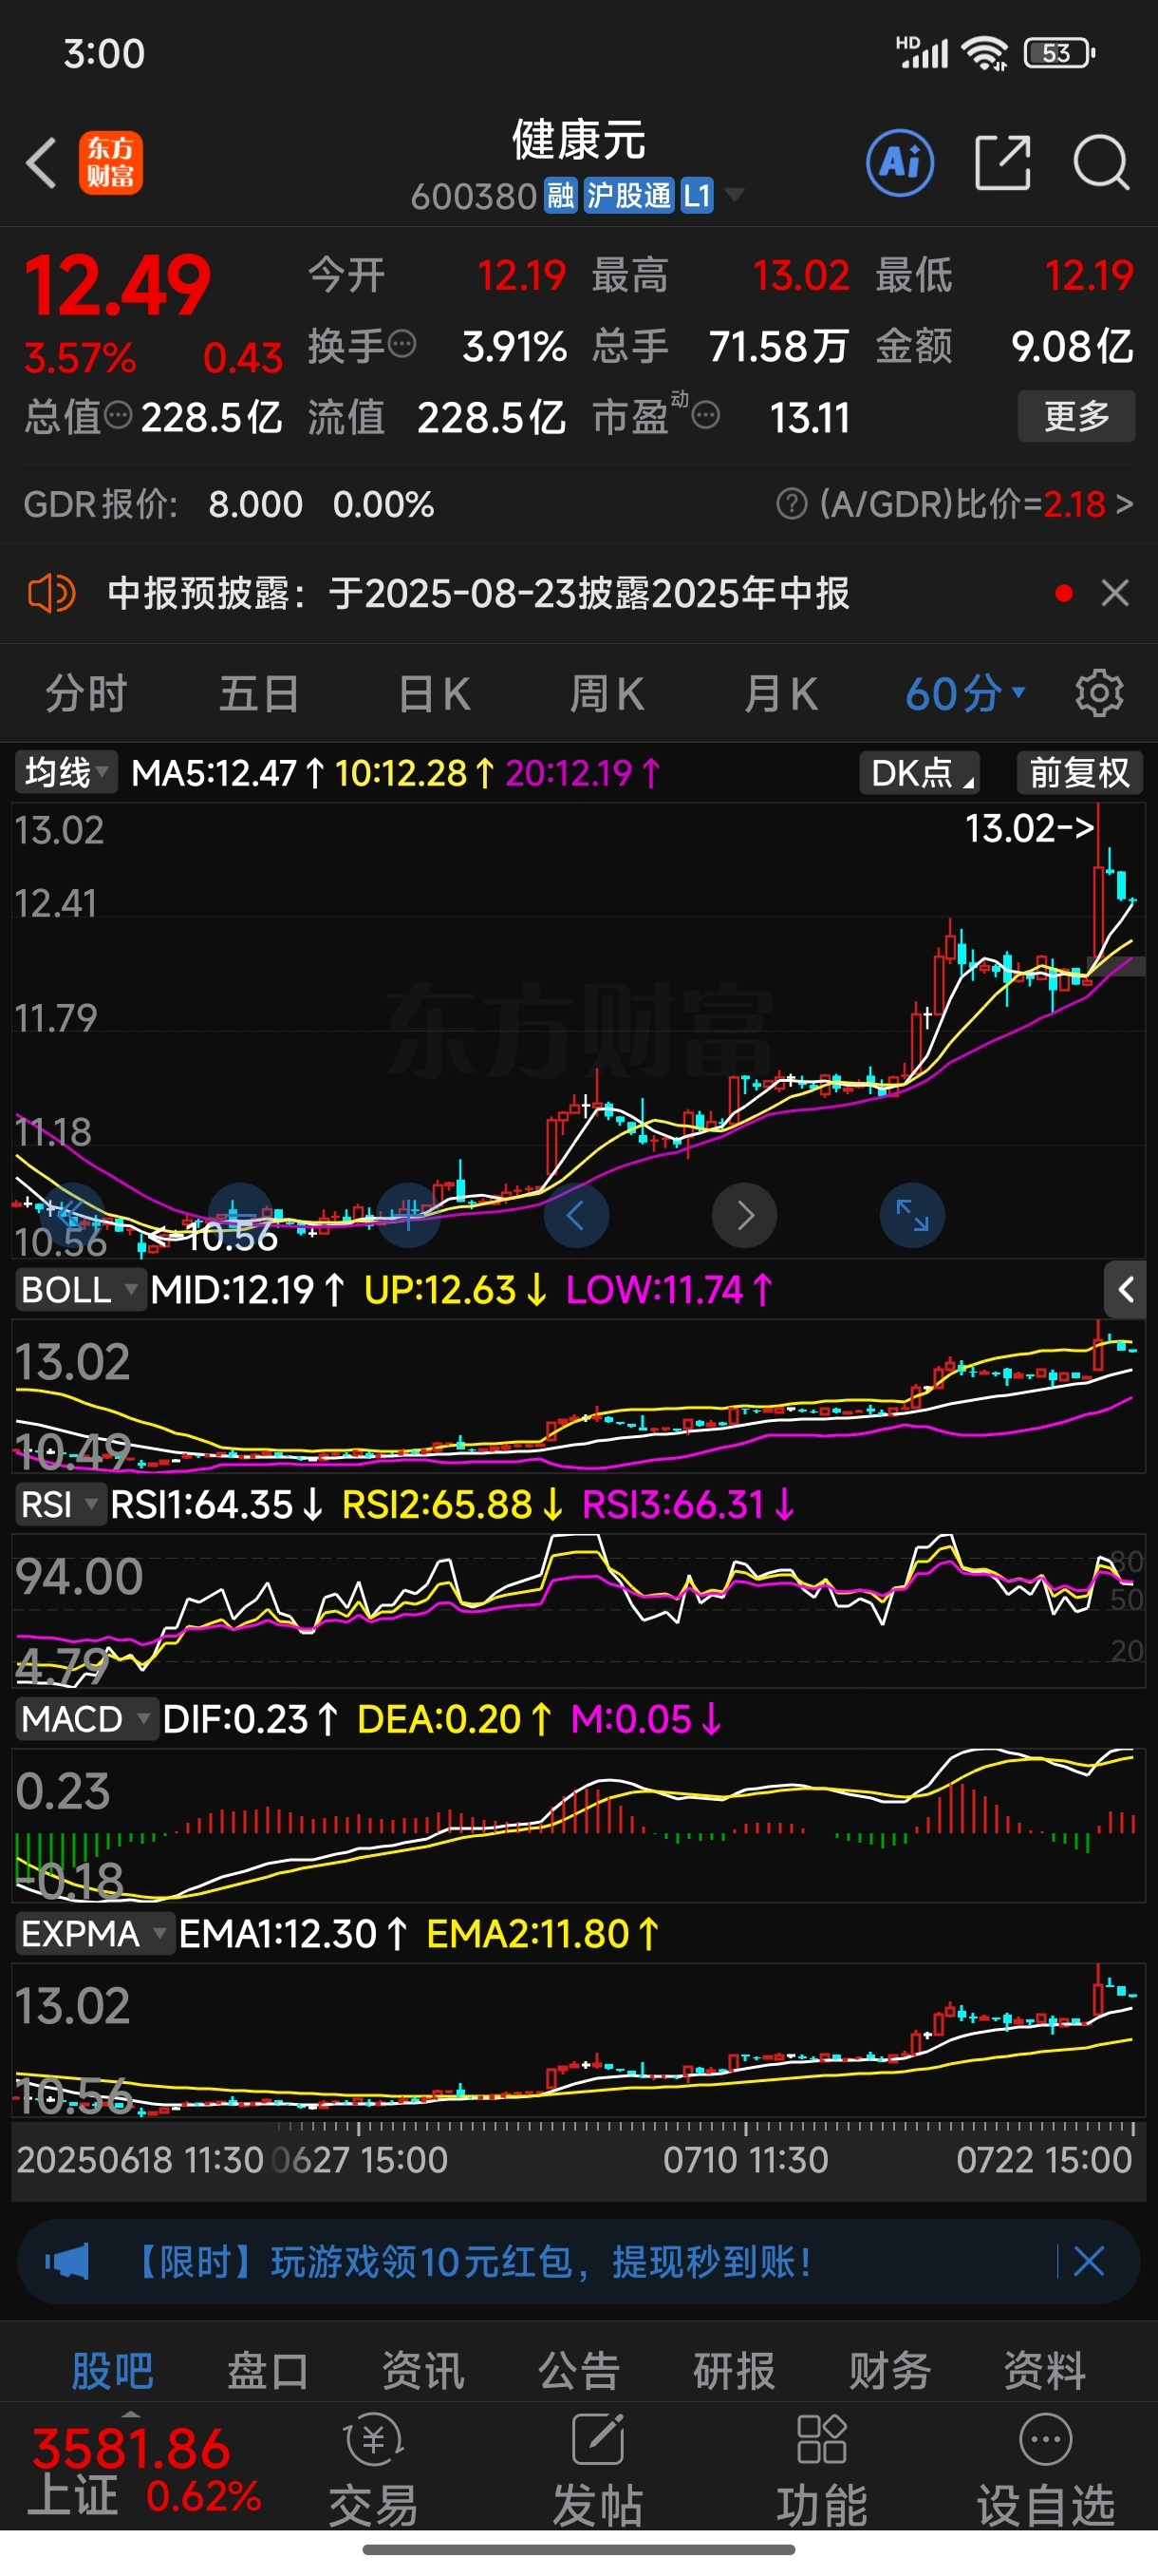Tap the 市盈 info circle icon
Screen dimensions: 1158x2576
(705, 415)
